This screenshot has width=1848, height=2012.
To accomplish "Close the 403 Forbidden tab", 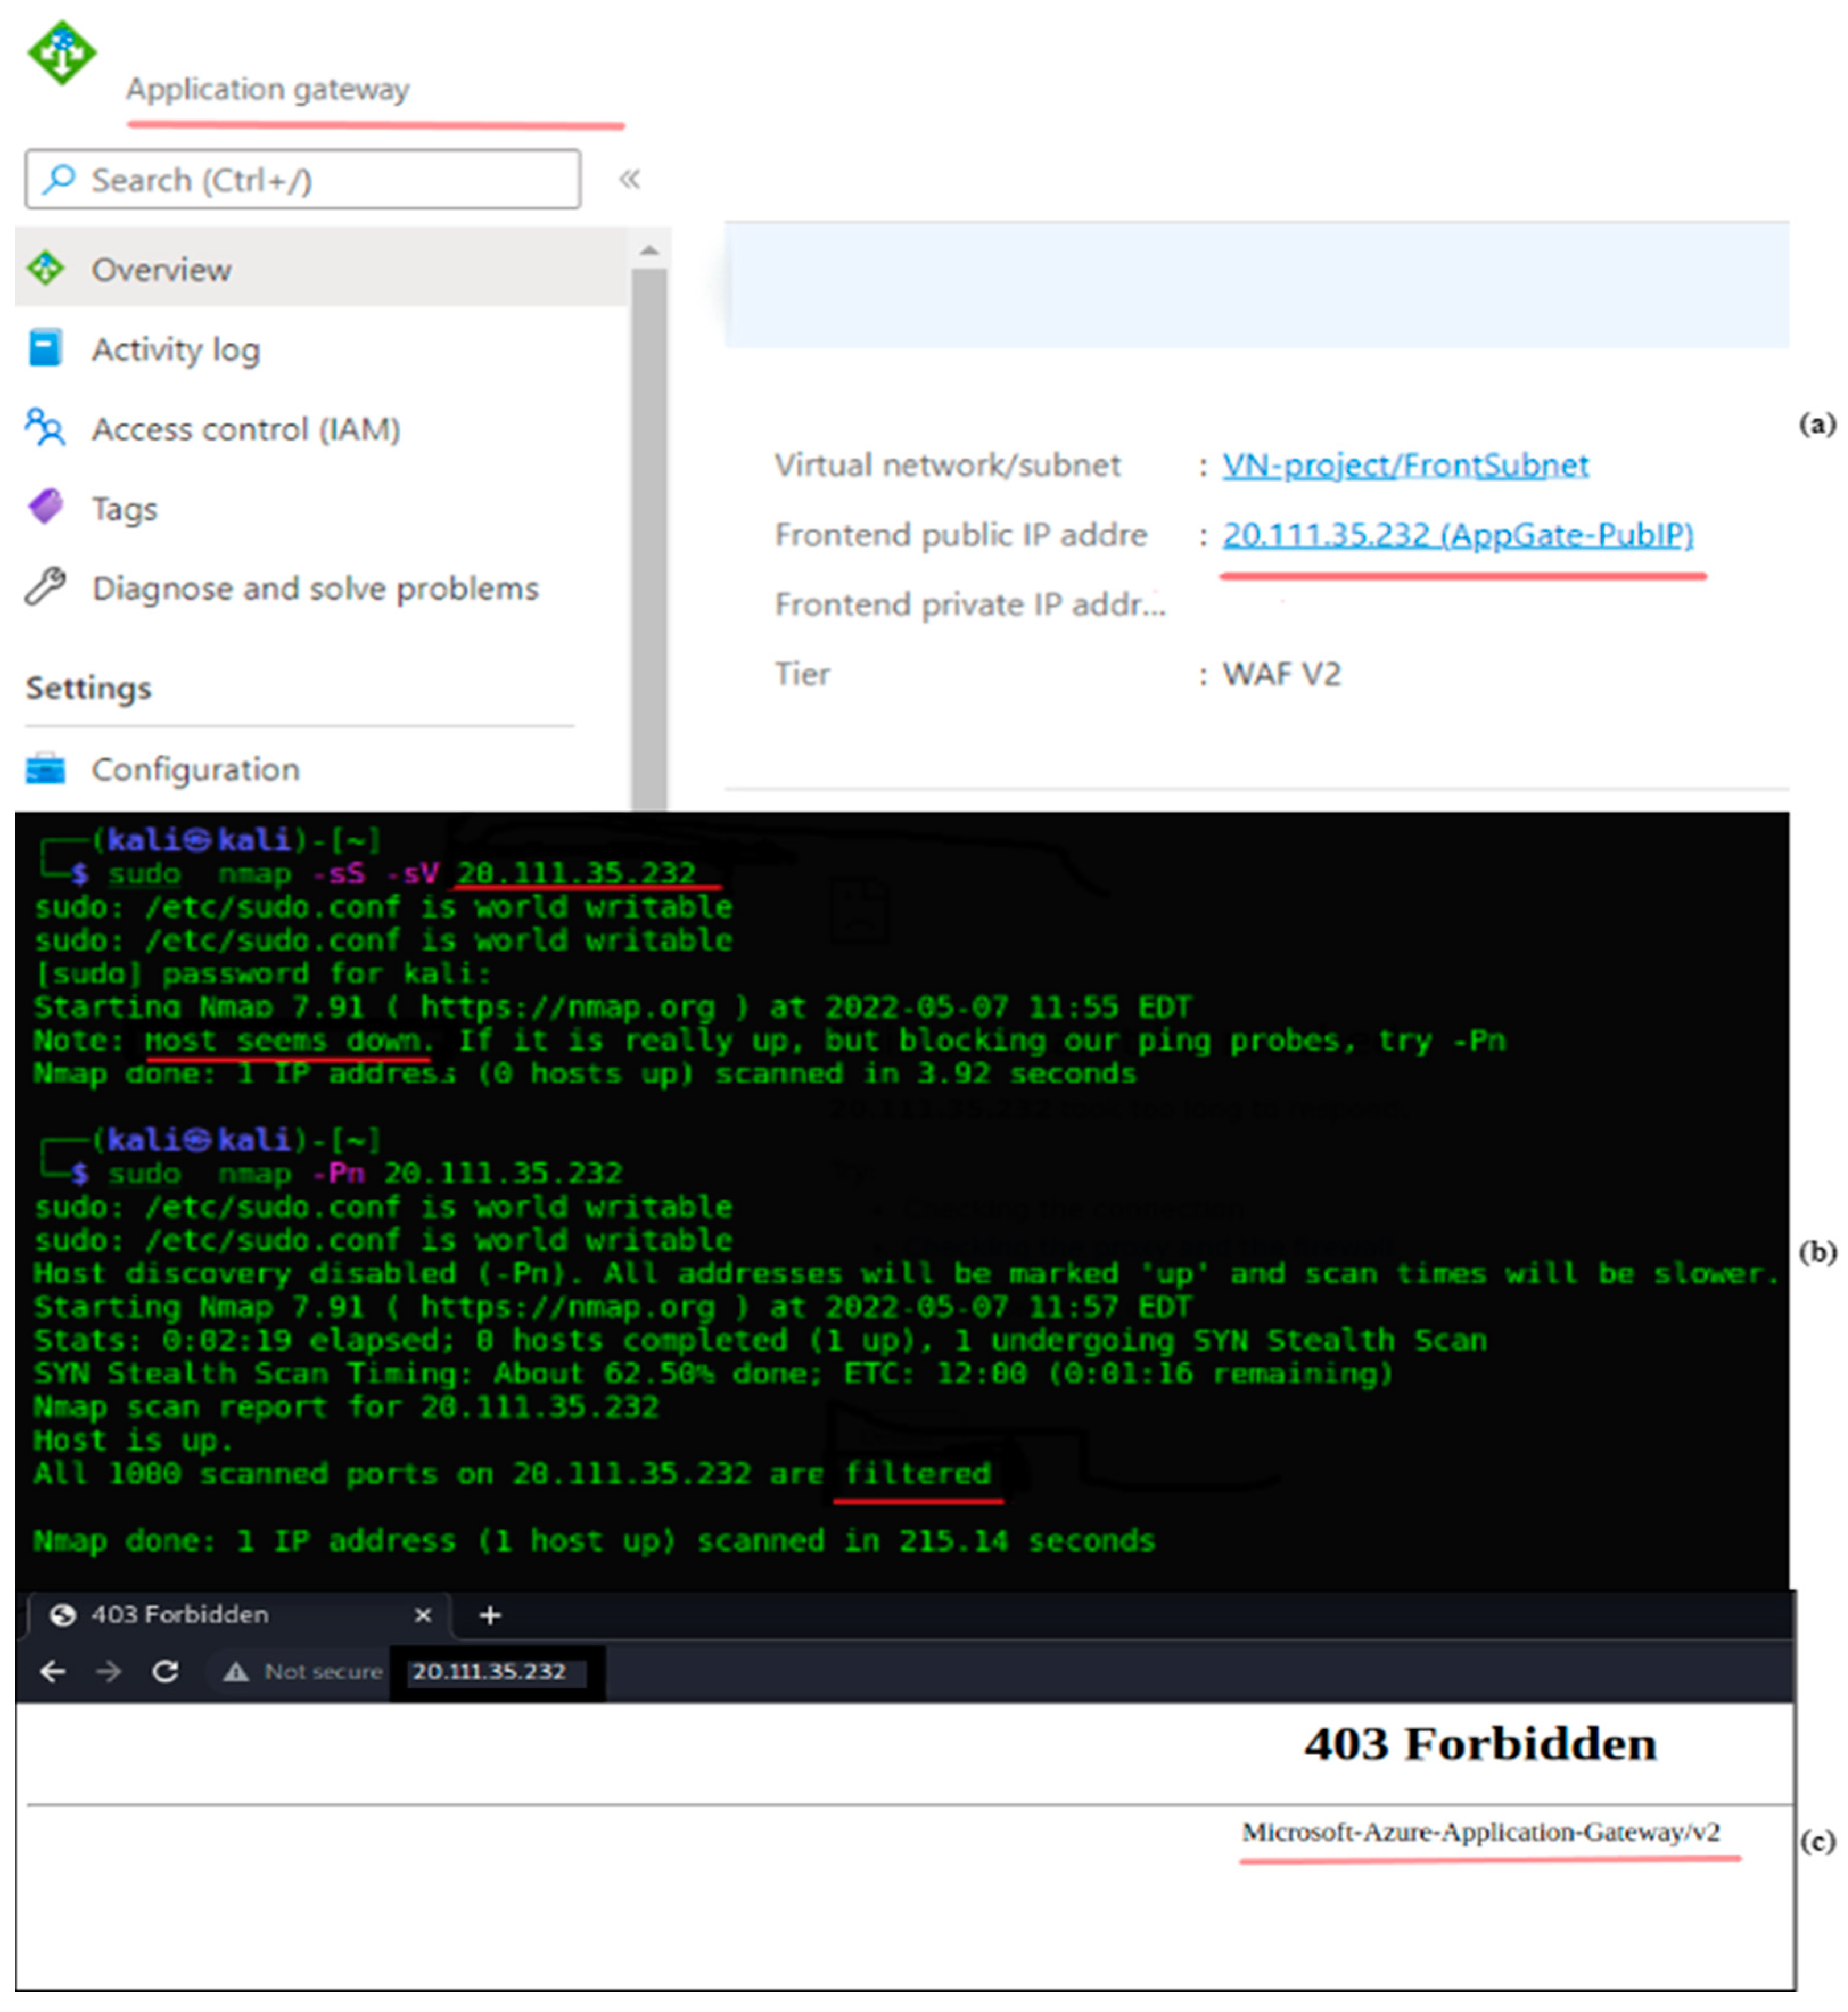I will coord(423,1615).
